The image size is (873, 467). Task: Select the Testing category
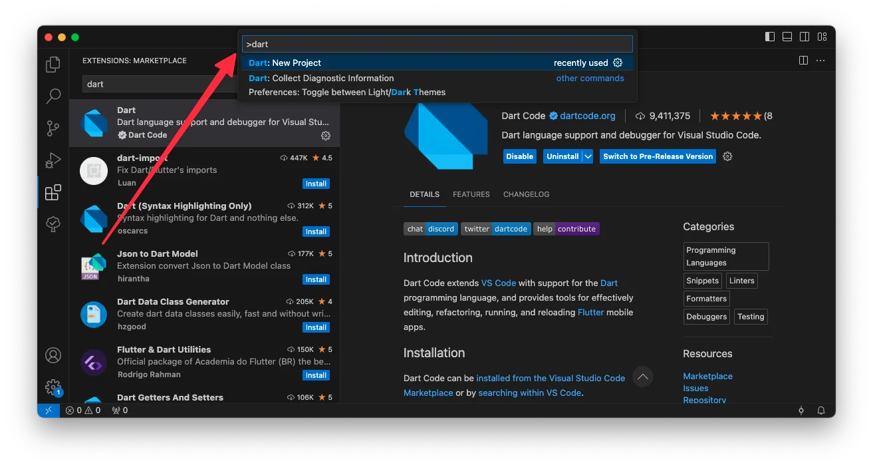coord(751,317)
